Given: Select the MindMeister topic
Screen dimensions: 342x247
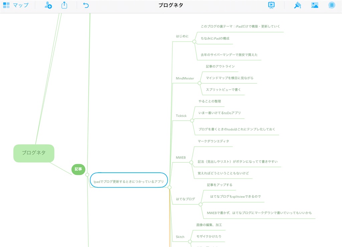Looking at the screenshot, I should 185,78.
